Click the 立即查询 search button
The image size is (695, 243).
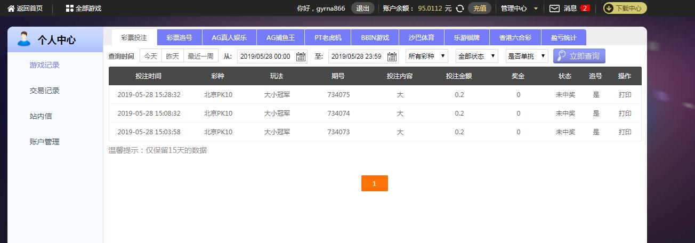579,56
